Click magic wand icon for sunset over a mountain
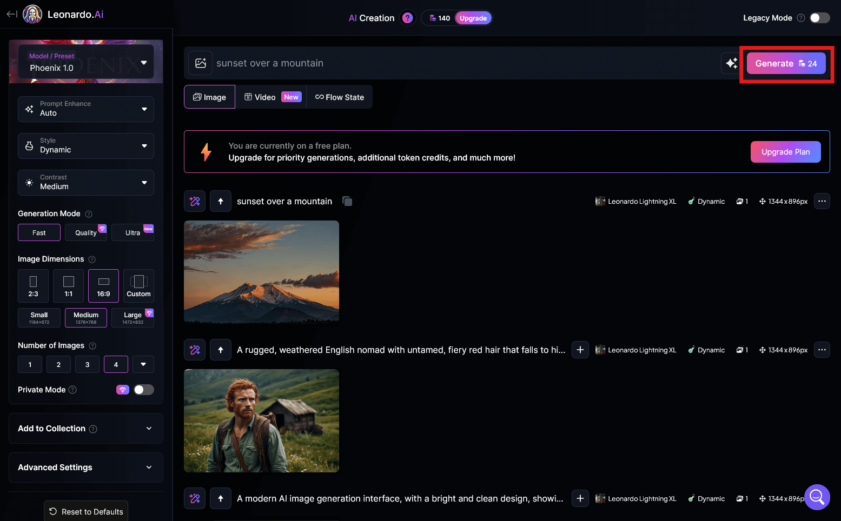Image resolution: width=841 pixels, height=521 pixels. [195, 201]
